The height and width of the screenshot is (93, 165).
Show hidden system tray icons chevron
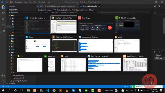point(132,90)
